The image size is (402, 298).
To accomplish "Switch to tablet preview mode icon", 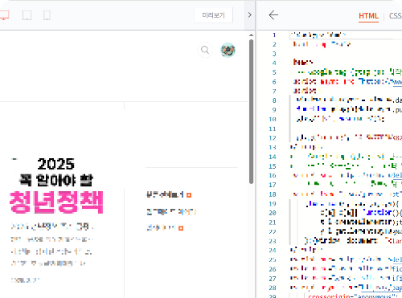I will point(27,15).
